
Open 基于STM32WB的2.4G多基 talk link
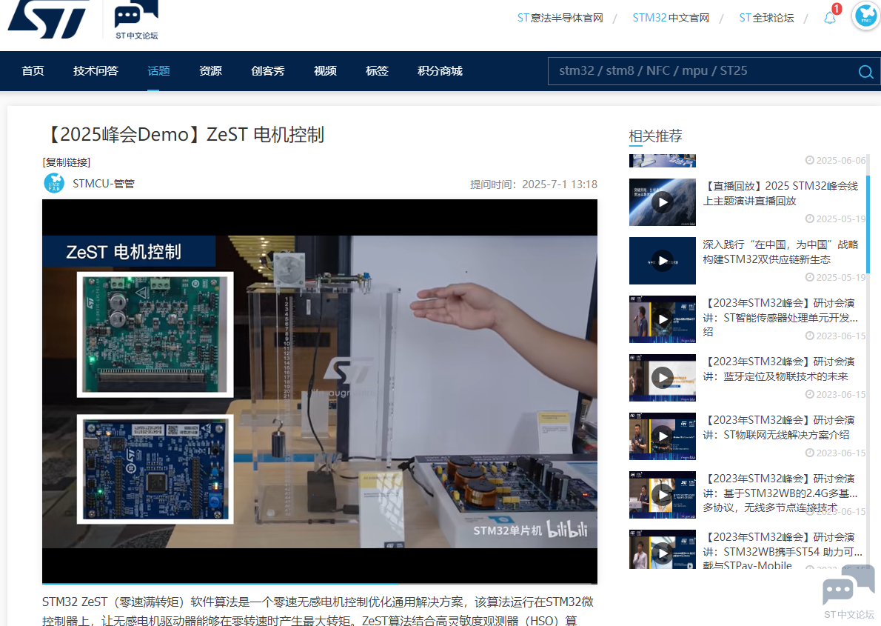tap(780, 493)
